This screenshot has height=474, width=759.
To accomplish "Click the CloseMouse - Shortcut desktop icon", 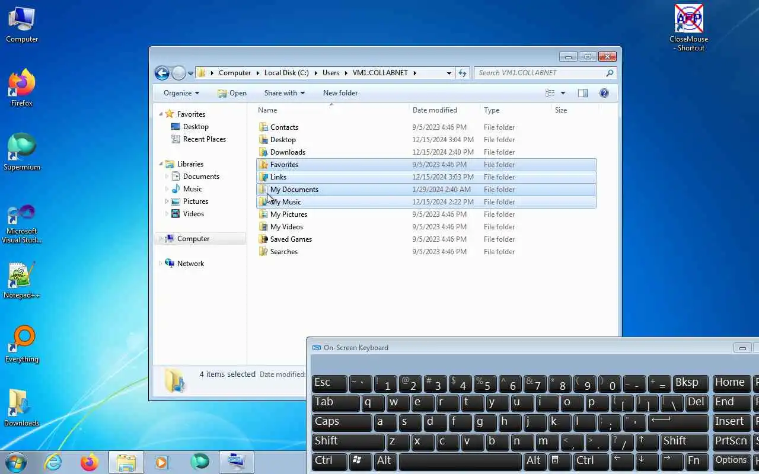I will pos(688,27).
